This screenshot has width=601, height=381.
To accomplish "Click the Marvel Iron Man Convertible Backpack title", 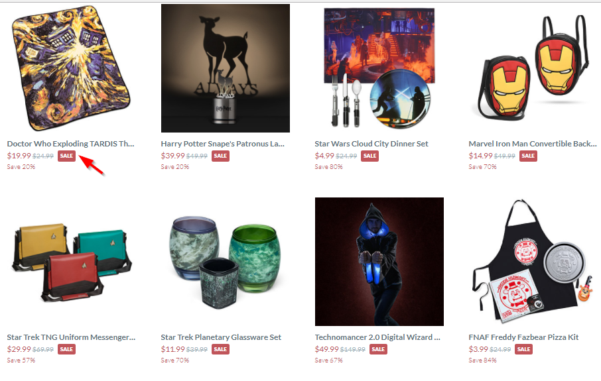I will tap(533, 144).
